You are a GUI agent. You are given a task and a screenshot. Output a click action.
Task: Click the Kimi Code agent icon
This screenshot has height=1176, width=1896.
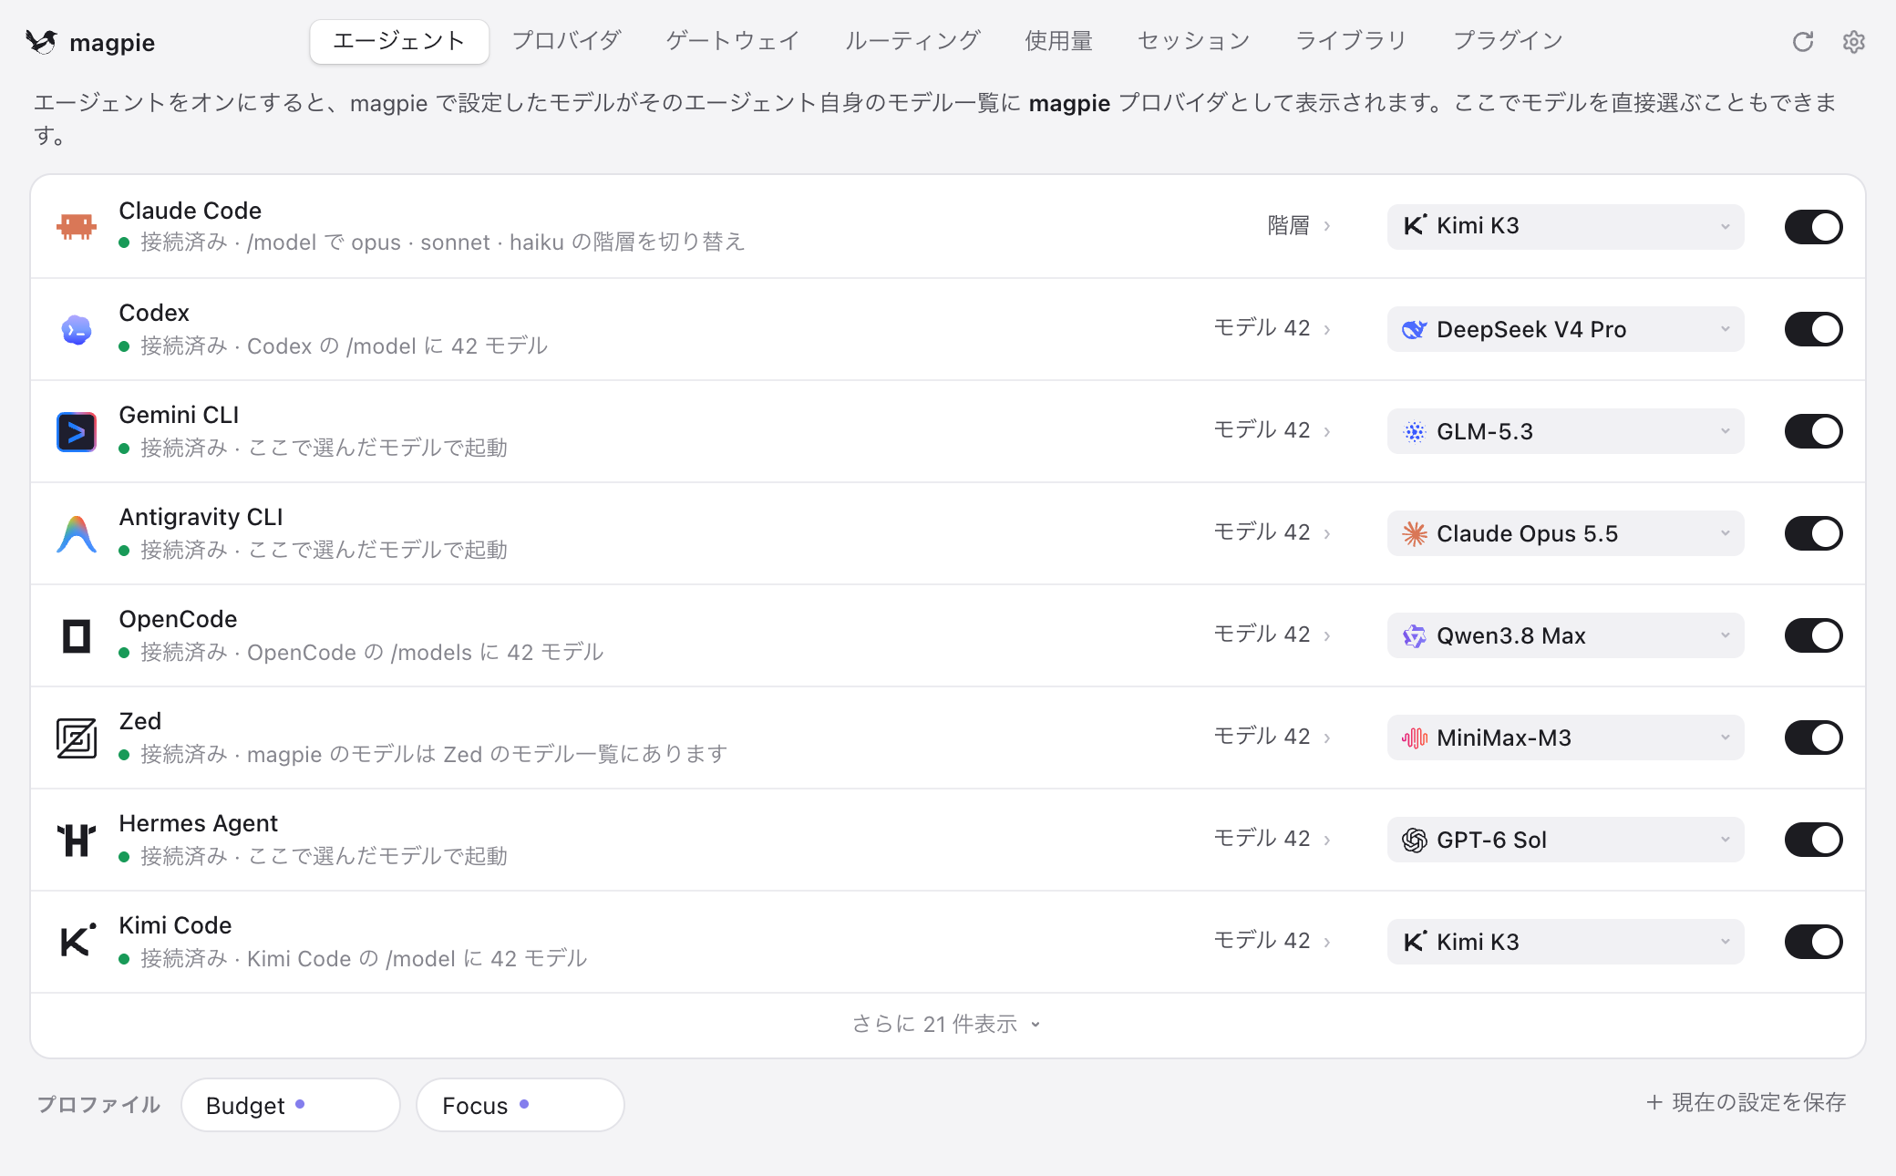point(77,941)
